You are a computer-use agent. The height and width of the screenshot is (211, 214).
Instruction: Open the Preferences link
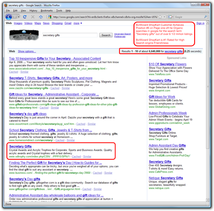120,36
